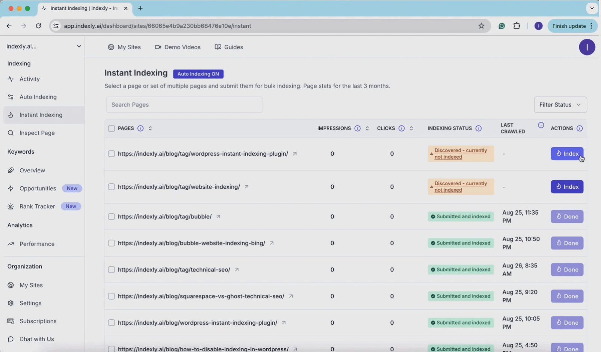Image resolution: width=601 pixels, height=352 pixels.
Task: Open external link for blog/wordpress-instant-indexing-plugin page
Action: pos(284,323)
